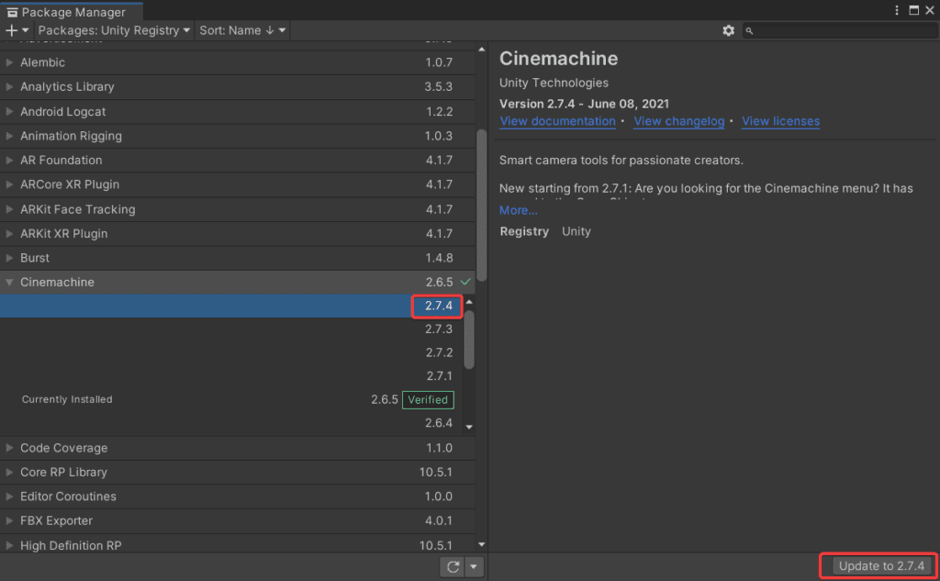Click package list scrollbar down arrow

coord(481,544)
